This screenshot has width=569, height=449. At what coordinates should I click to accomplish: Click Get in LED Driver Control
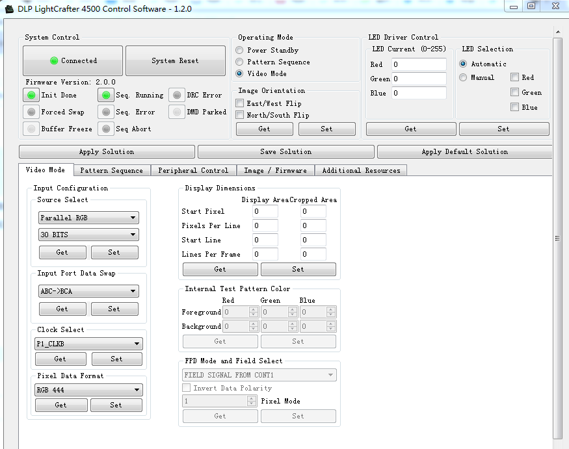tap(411, 129)
